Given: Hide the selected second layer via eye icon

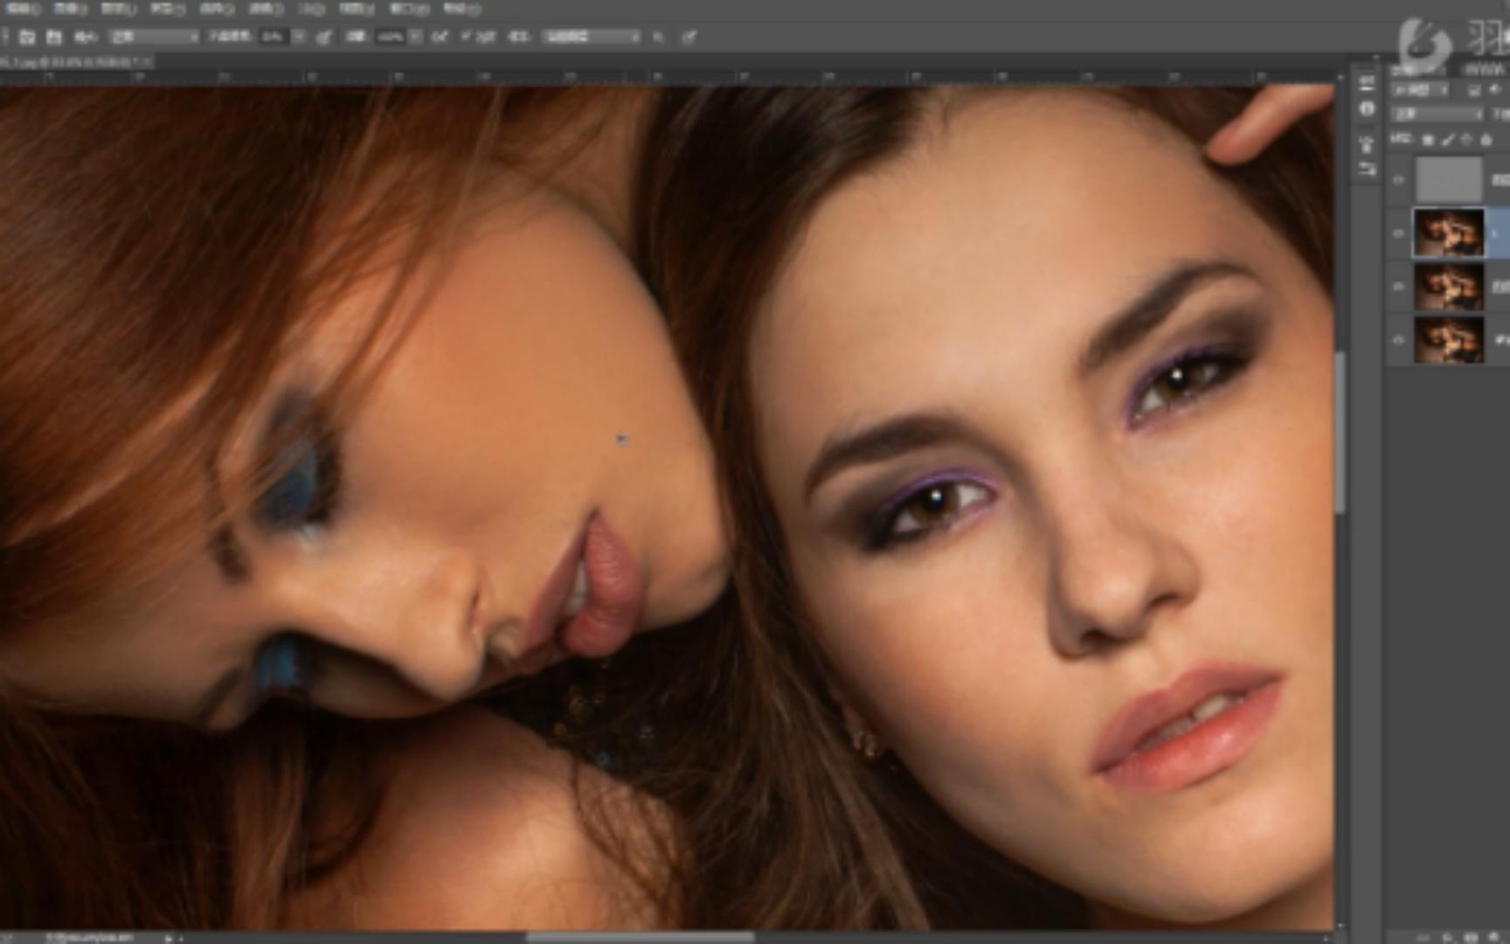Looking at the screenshot, I should click(1398, 233).
